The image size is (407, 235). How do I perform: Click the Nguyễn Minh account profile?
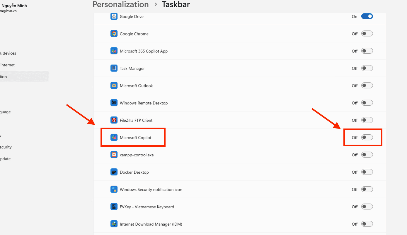pos(13,8)
